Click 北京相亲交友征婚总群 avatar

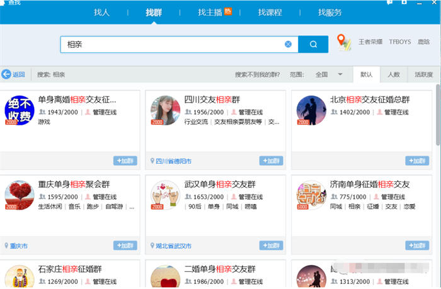(311, 110)
